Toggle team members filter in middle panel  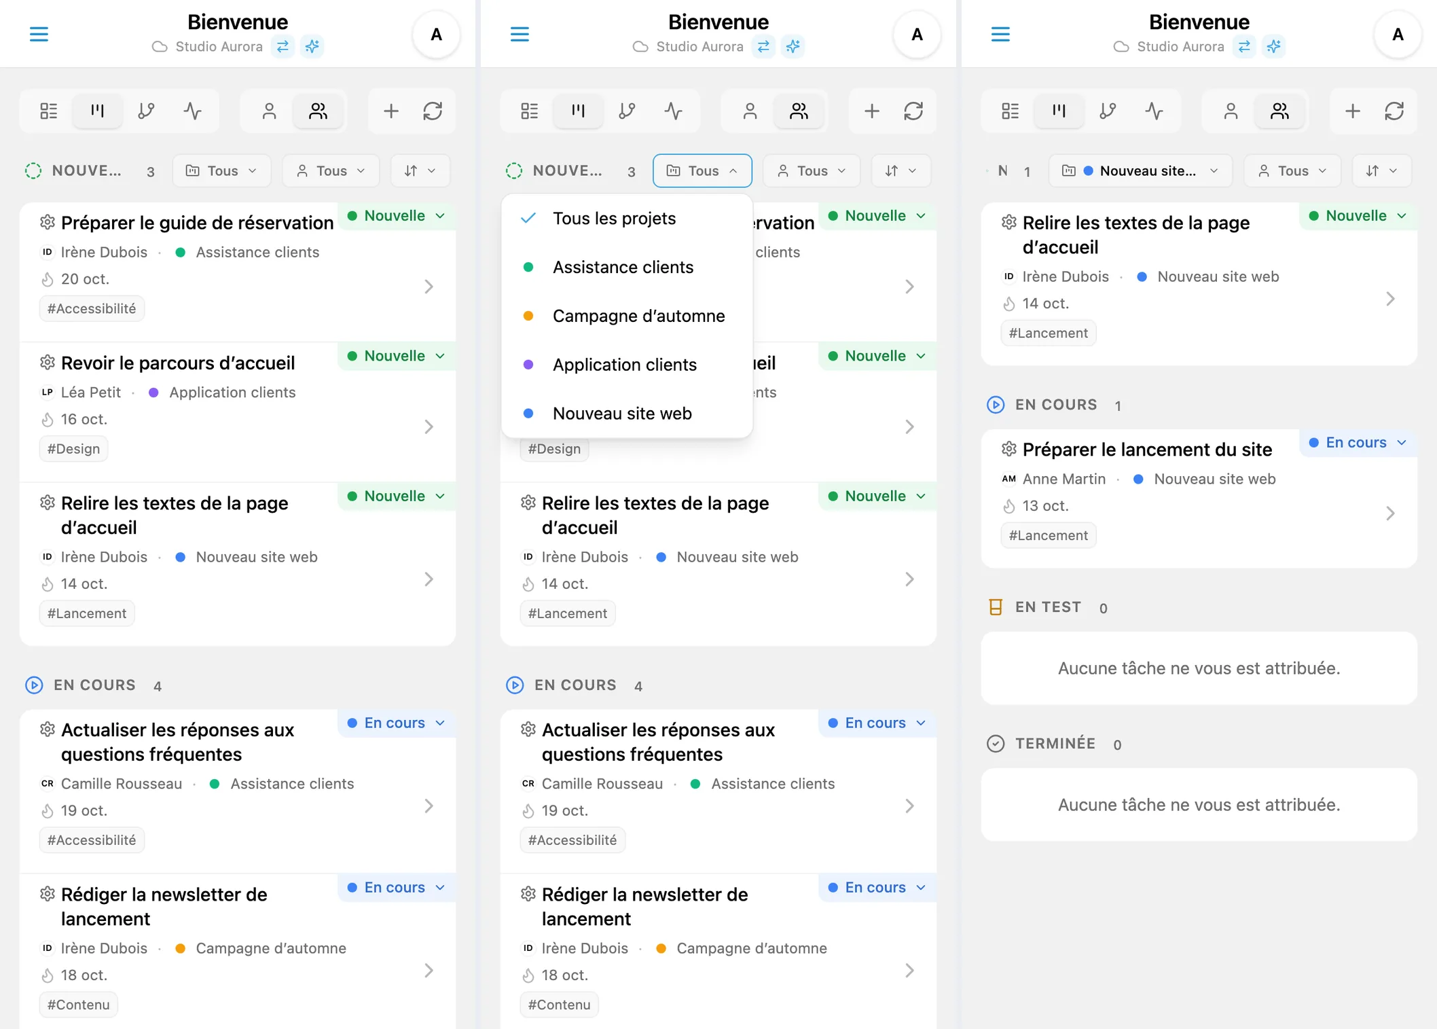tap(799, 111)
